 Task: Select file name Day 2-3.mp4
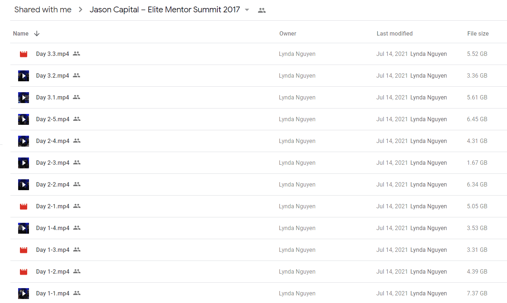(53, 163)
